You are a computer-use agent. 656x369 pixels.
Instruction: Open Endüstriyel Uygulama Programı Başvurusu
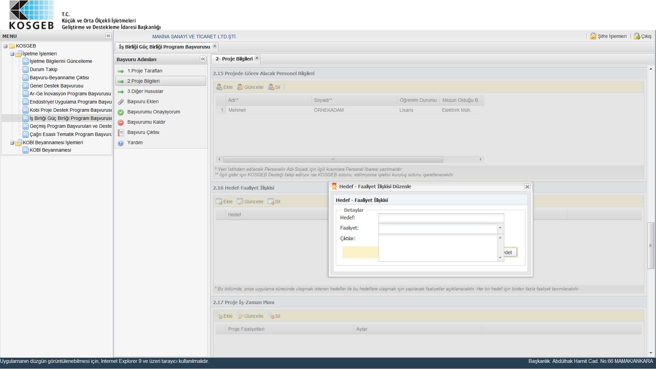click(x=70, y=102)
